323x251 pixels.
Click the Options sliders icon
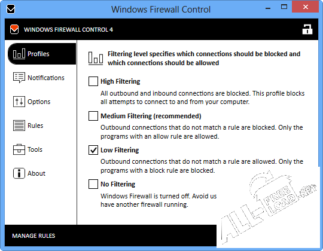coord(19,102)
